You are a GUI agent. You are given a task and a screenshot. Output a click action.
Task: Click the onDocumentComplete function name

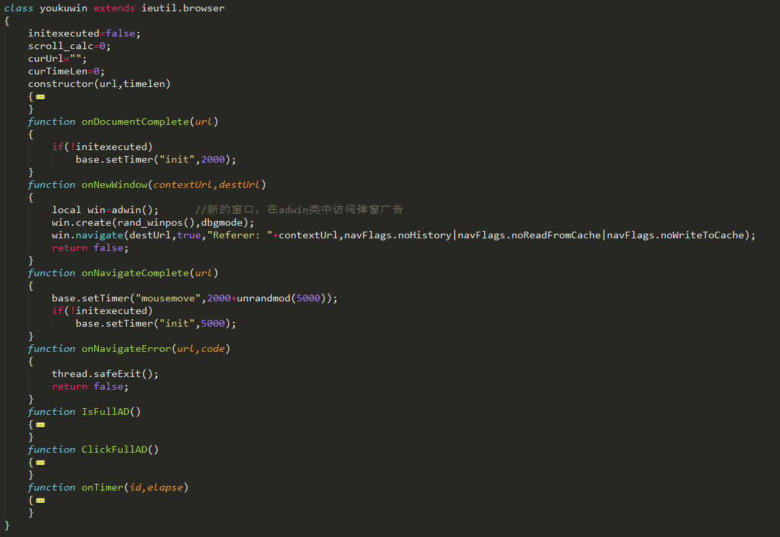pyautogui.click(x=135, y=122)
